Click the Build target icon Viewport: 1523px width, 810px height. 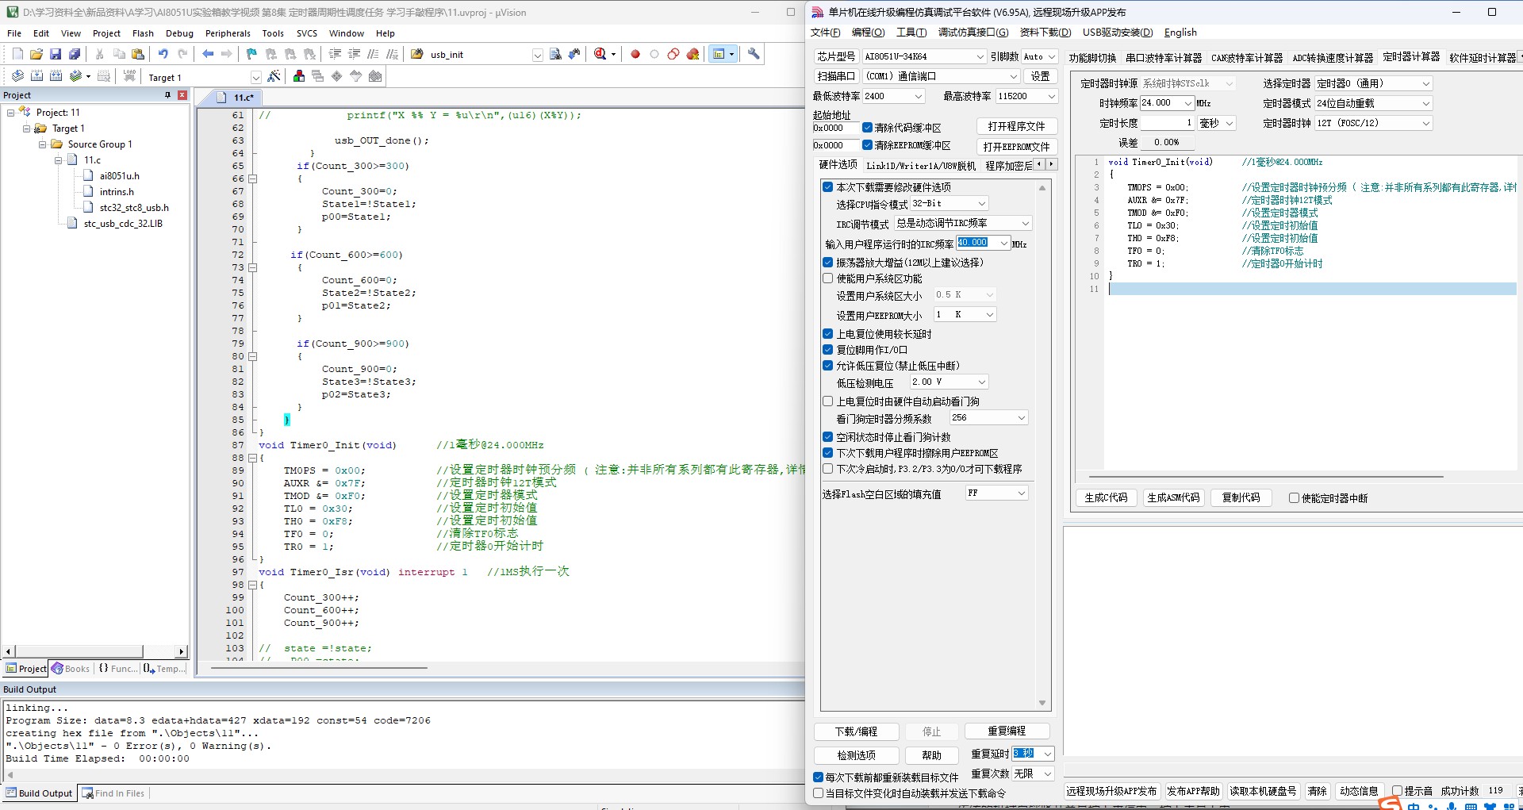click(x=36, y=76)
